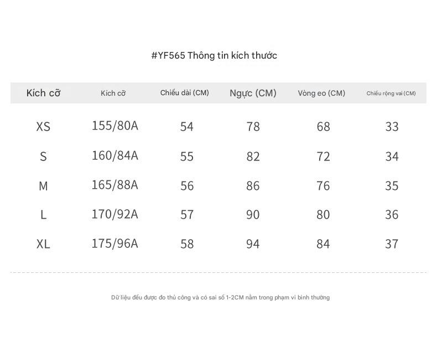Select the first Kích cỡ column header

(x=43, y=93)
